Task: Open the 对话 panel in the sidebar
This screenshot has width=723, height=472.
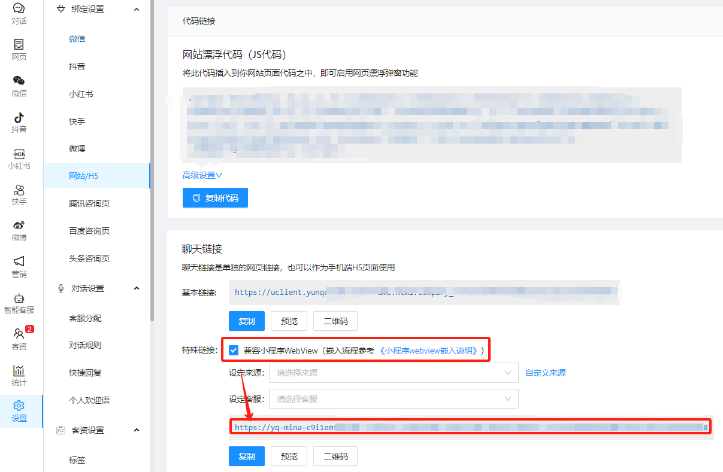Action: click(x=19, y=14)
